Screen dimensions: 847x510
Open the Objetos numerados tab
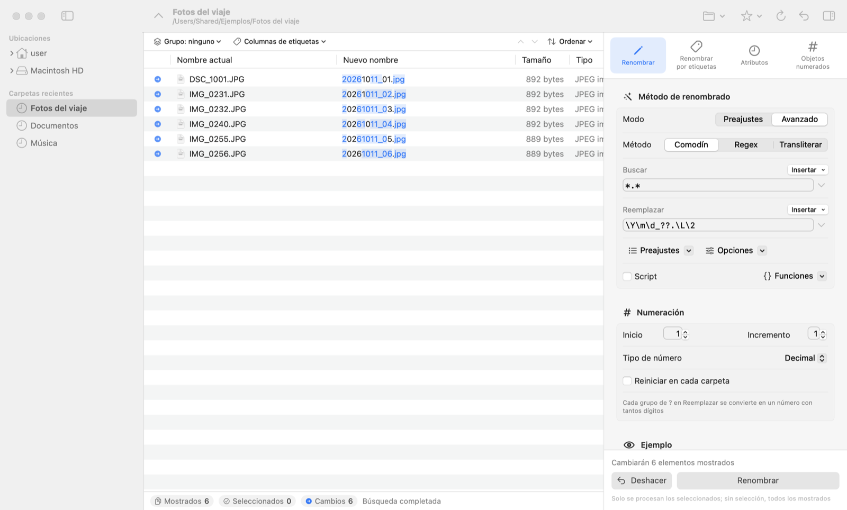[x=813, y=55]
